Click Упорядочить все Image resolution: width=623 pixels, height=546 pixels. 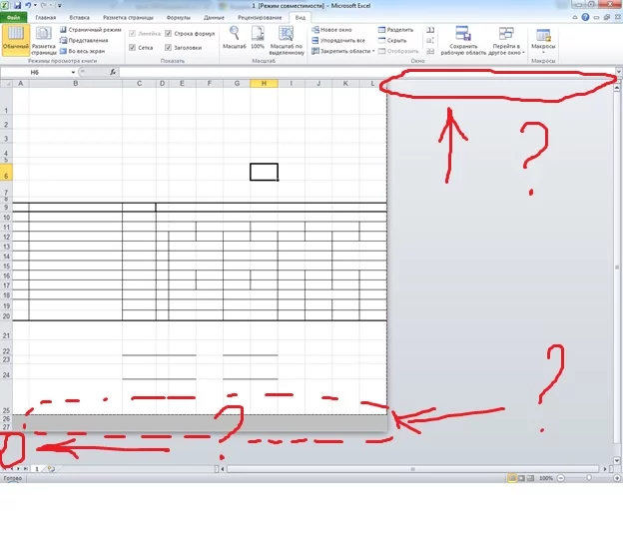[x=338, y=41]
